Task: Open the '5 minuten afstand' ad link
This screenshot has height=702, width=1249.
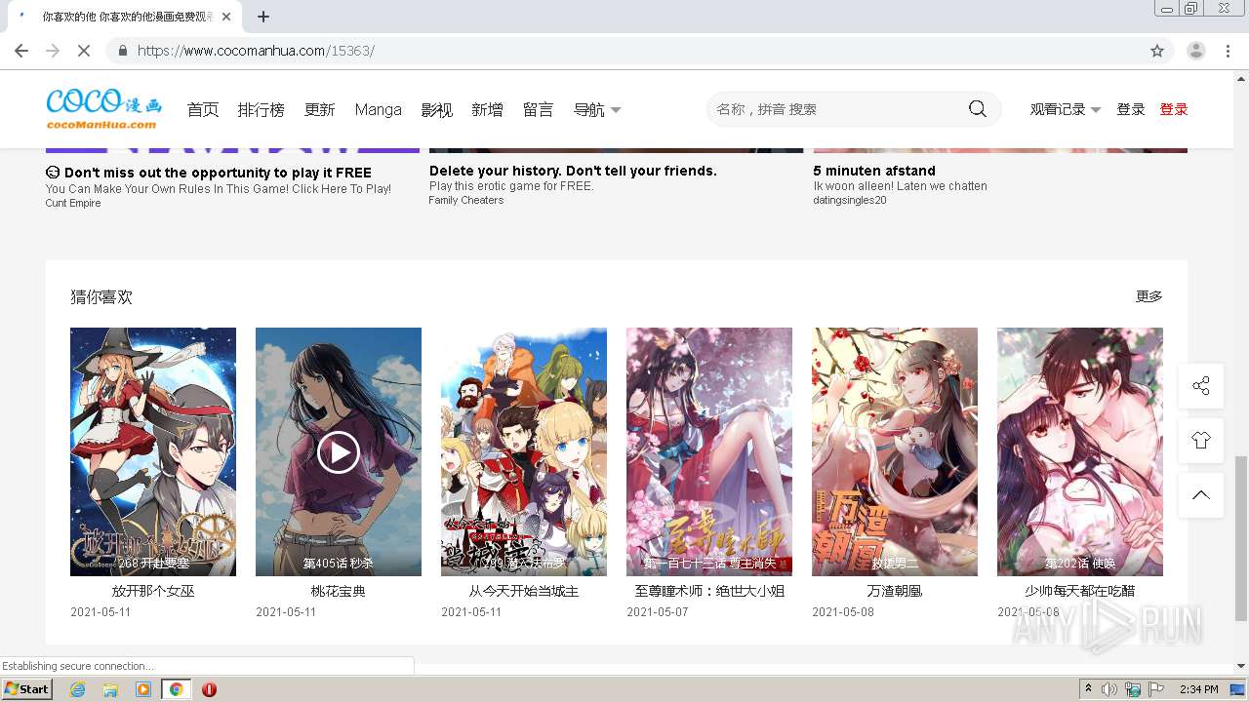Action: 874,171
